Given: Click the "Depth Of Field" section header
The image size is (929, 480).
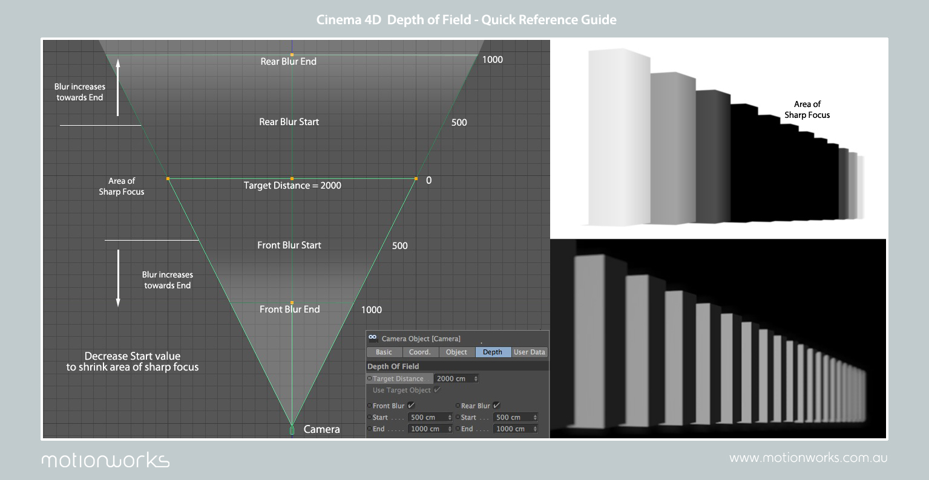Looking at the screenshot, I should click(393, 366).
